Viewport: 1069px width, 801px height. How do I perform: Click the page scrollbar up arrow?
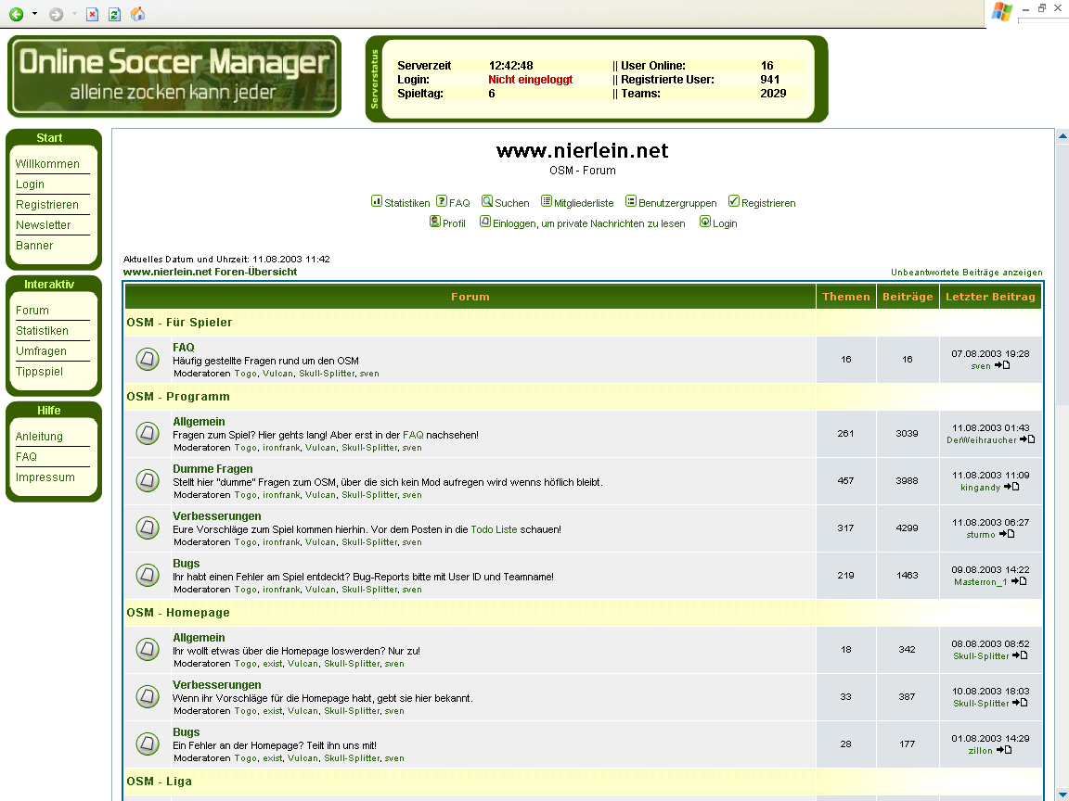[x=1063, y=137]
